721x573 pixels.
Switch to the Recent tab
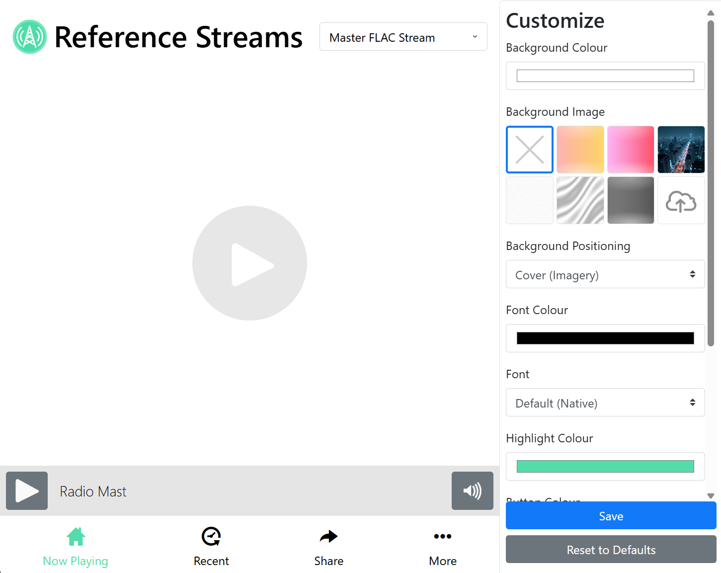(x=211, y=546)
